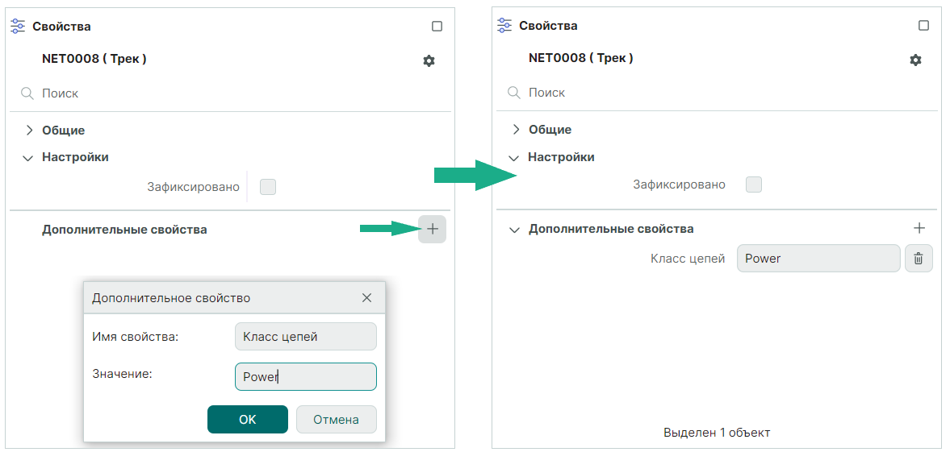Collapse Дополнительные свойства section in right panel
Screen dimensions: 950x452
pos(515,230)
